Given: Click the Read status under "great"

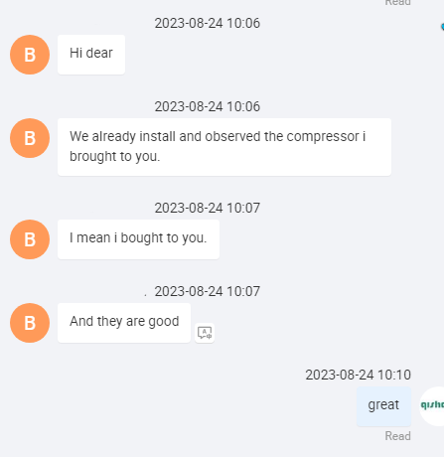Looking at the screenshot, I should 397,436.
